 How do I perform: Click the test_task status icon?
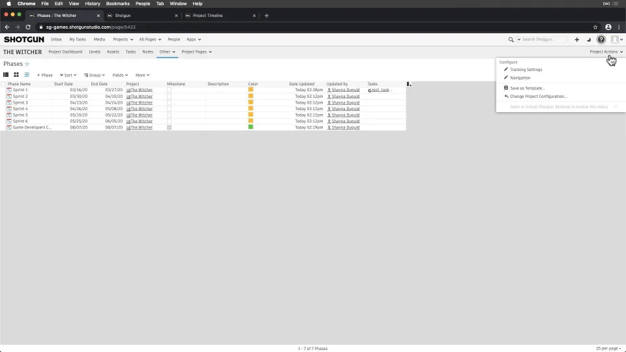coord(370,90)
